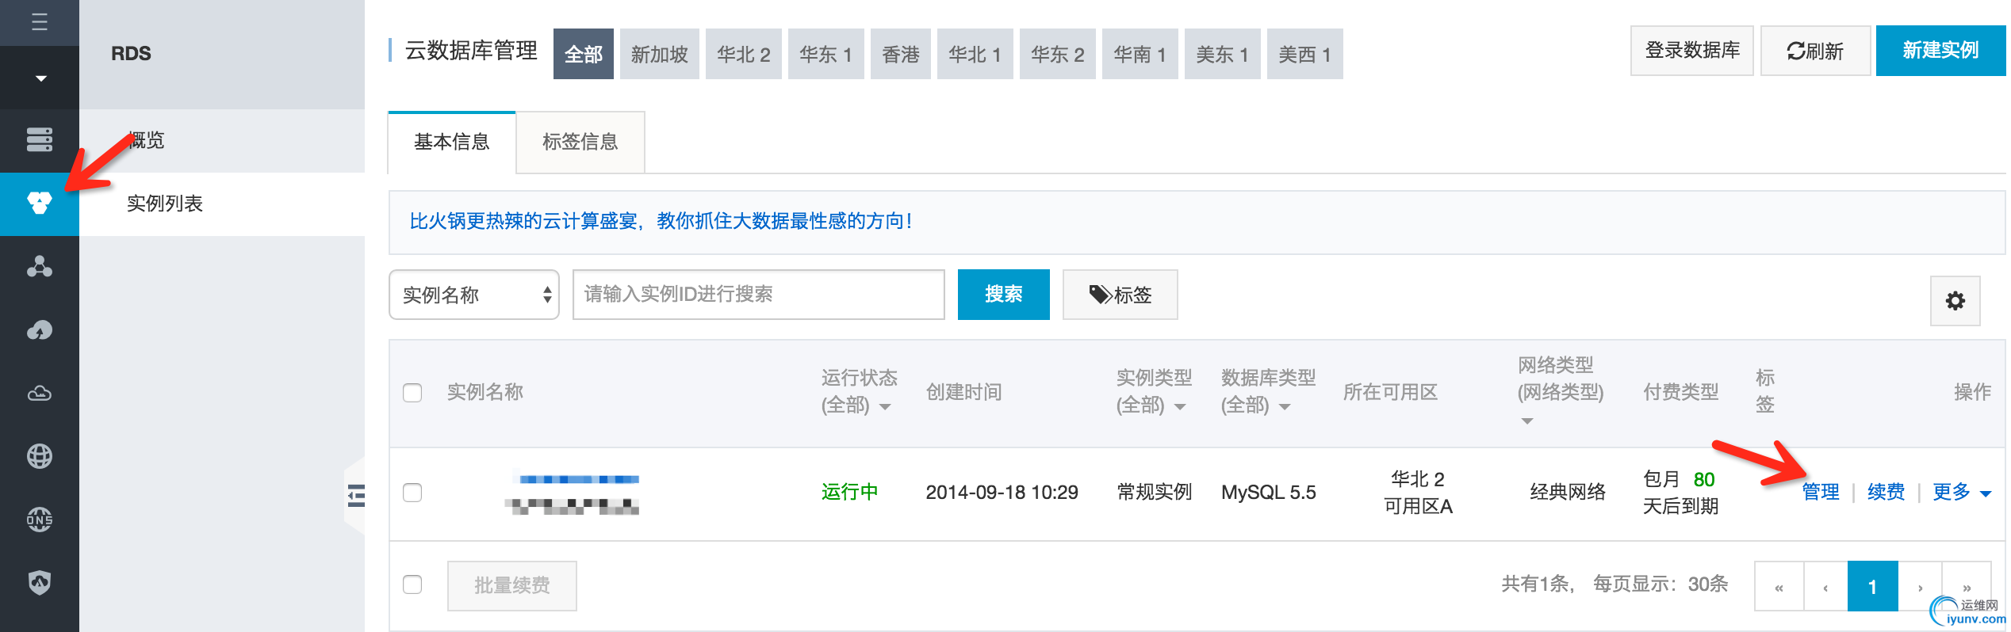Click the hamburger menu icon at top
The image size is (2011, 632).
point(40,22)
